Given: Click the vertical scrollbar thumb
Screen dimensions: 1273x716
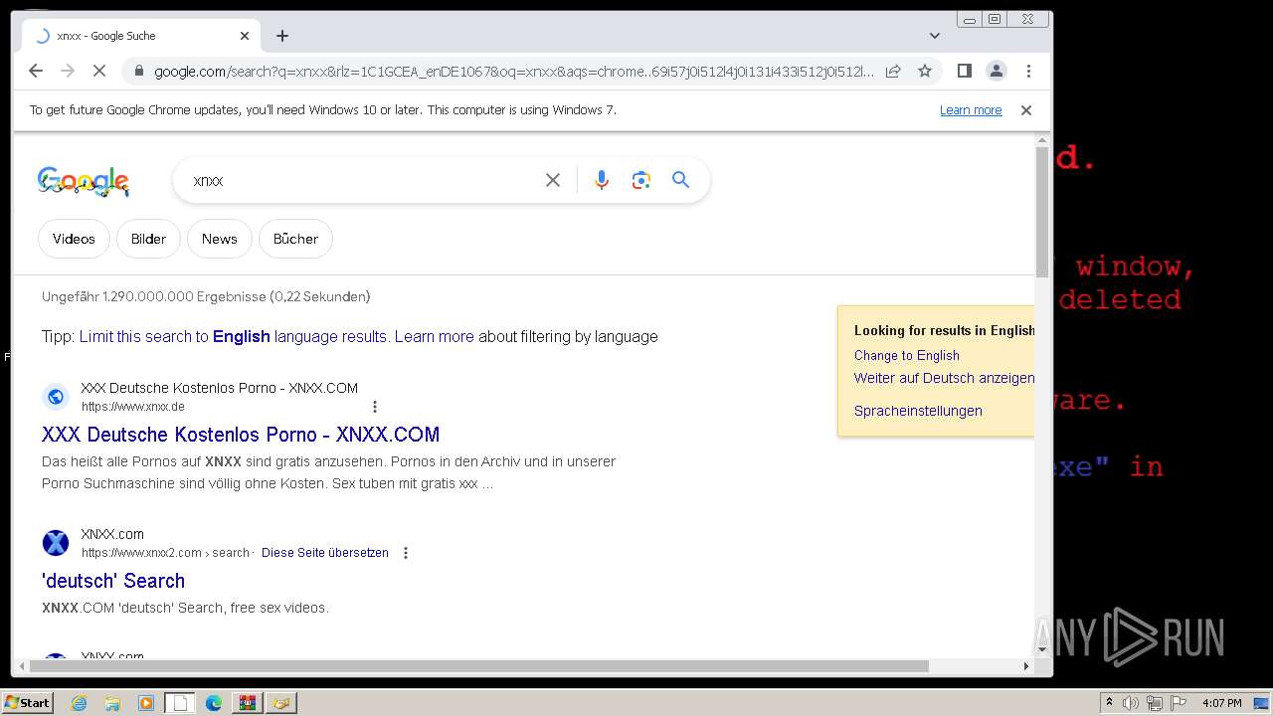Looking at the screenshot, I should (x=1042, y=211).
